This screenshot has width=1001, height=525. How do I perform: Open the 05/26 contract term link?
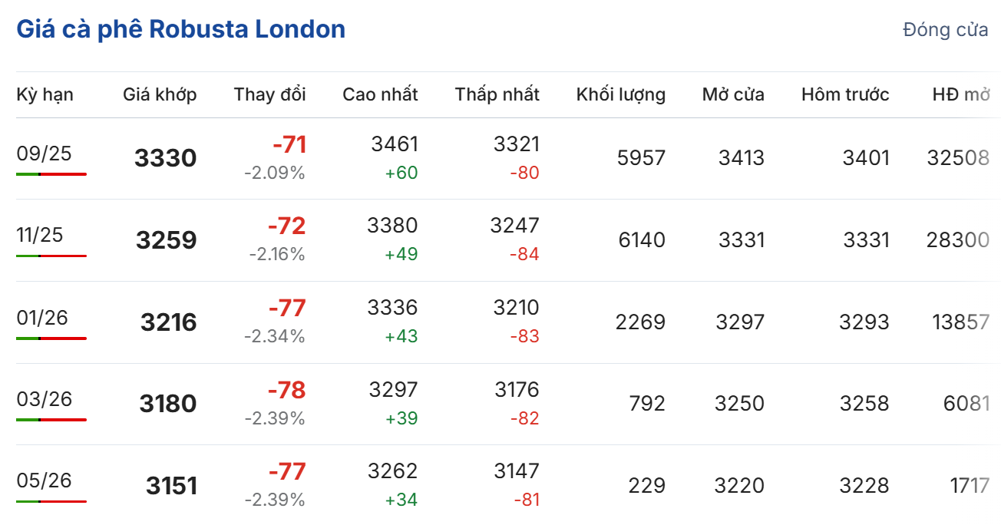44,480
